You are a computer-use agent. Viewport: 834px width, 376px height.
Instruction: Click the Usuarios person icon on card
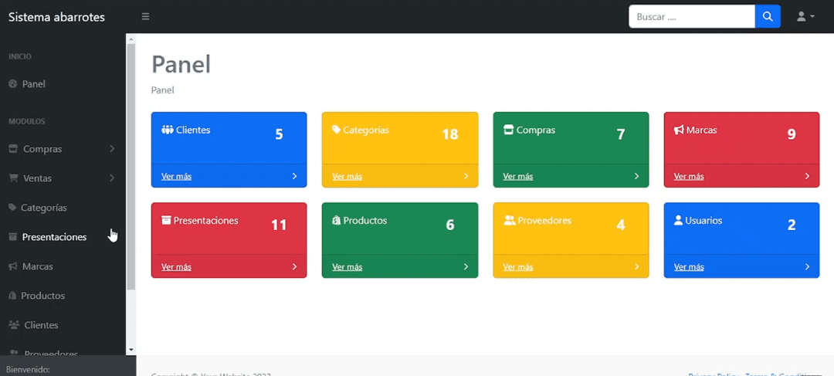coord(679,221)
